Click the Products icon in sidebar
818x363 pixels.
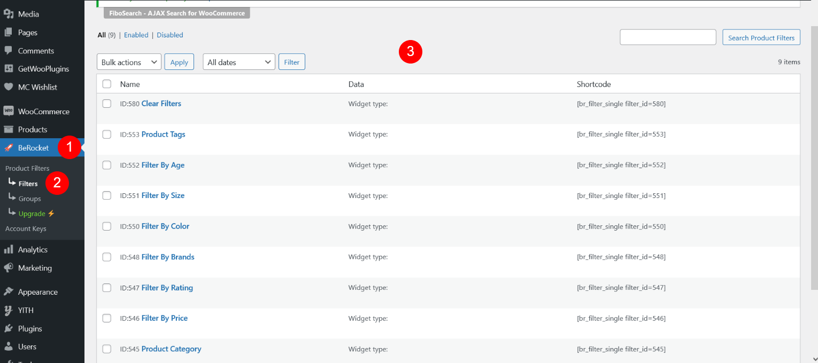(9, 130)
